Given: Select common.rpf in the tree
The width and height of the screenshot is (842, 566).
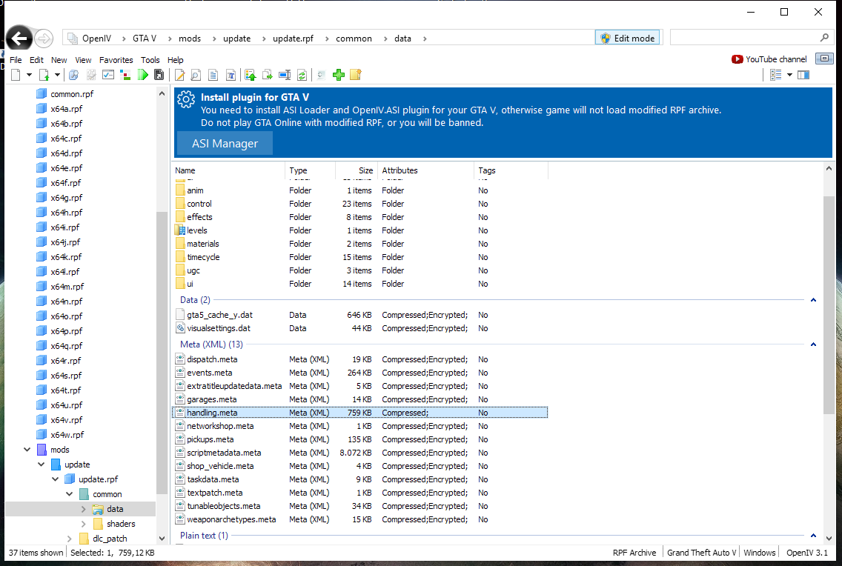Looking at the screenshot, I should (72, 94).
